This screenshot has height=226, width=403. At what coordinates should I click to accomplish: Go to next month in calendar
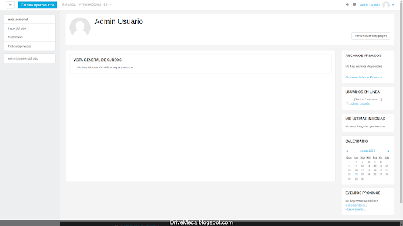(389, 151)
